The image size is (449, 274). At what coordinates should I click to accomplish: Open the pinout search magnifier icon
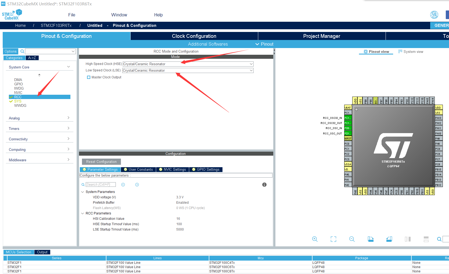coord(439,239)
